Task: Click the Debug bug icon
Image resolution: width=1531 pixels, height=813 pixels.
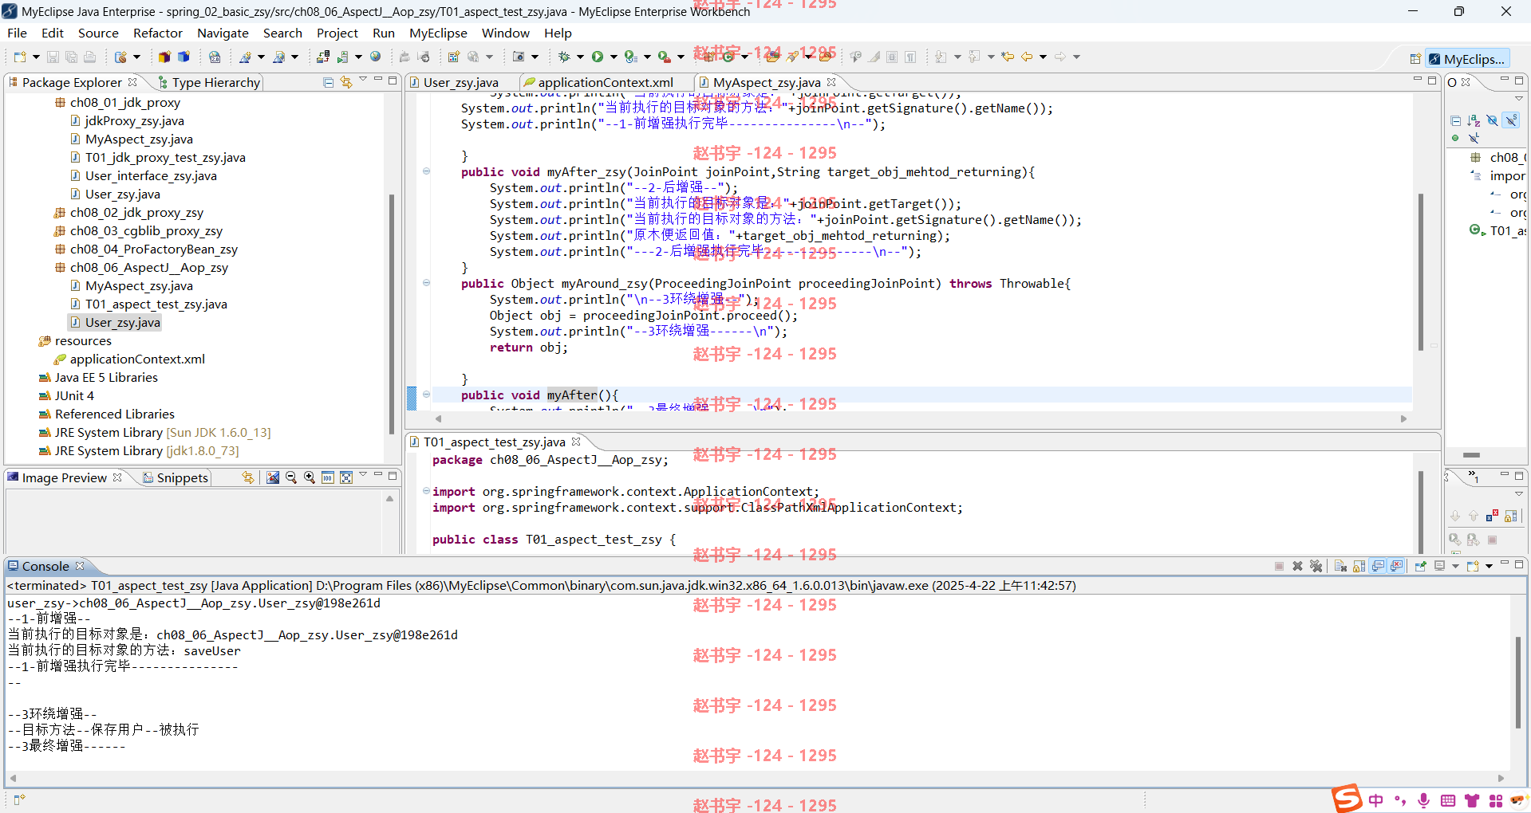Action: click(x=564, y=57)
